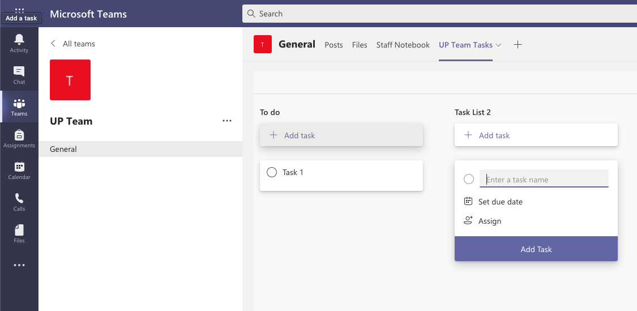Expand the UP Team Tasks tab chevron
This screenshot has height=311, width=637.
[x=498, y=45]
